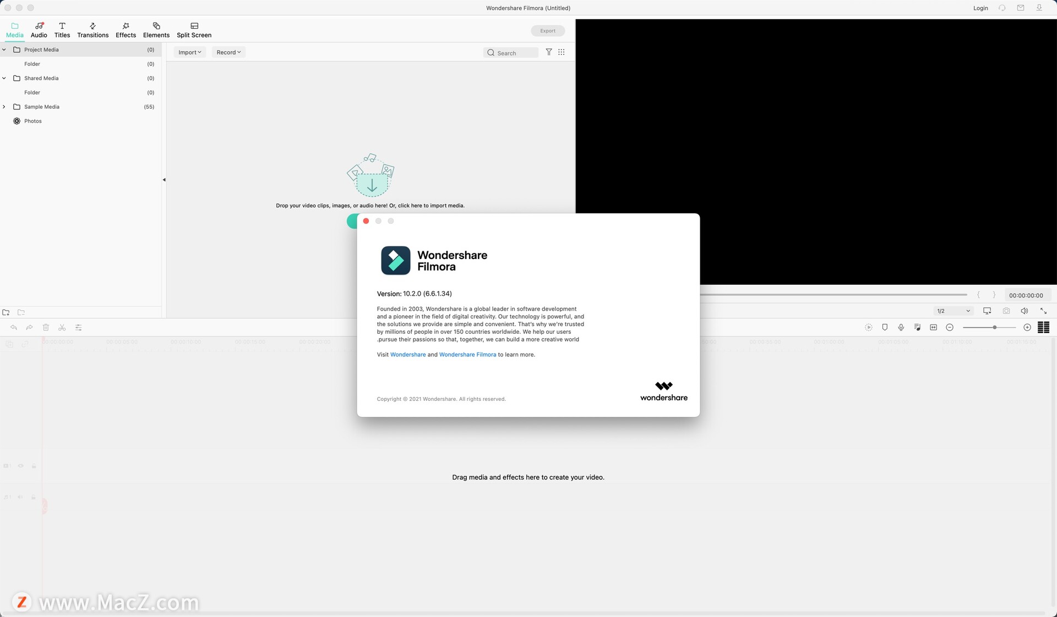Click the undo arrow in timeline toolbar
Viewport: 1057px width, 617px height.
click(x=14, y=328)
